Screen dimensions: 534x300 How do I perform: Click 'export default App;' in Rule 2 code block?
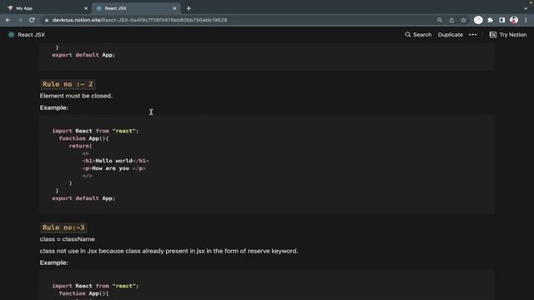[83, 198]
